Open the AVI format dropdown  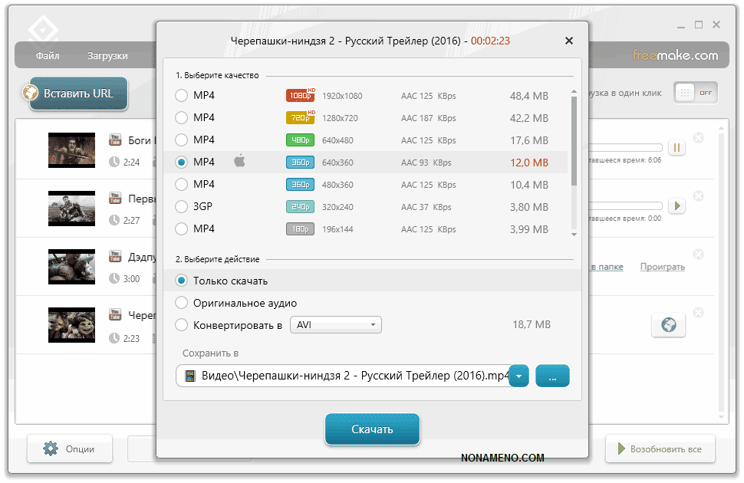point(335,325)
